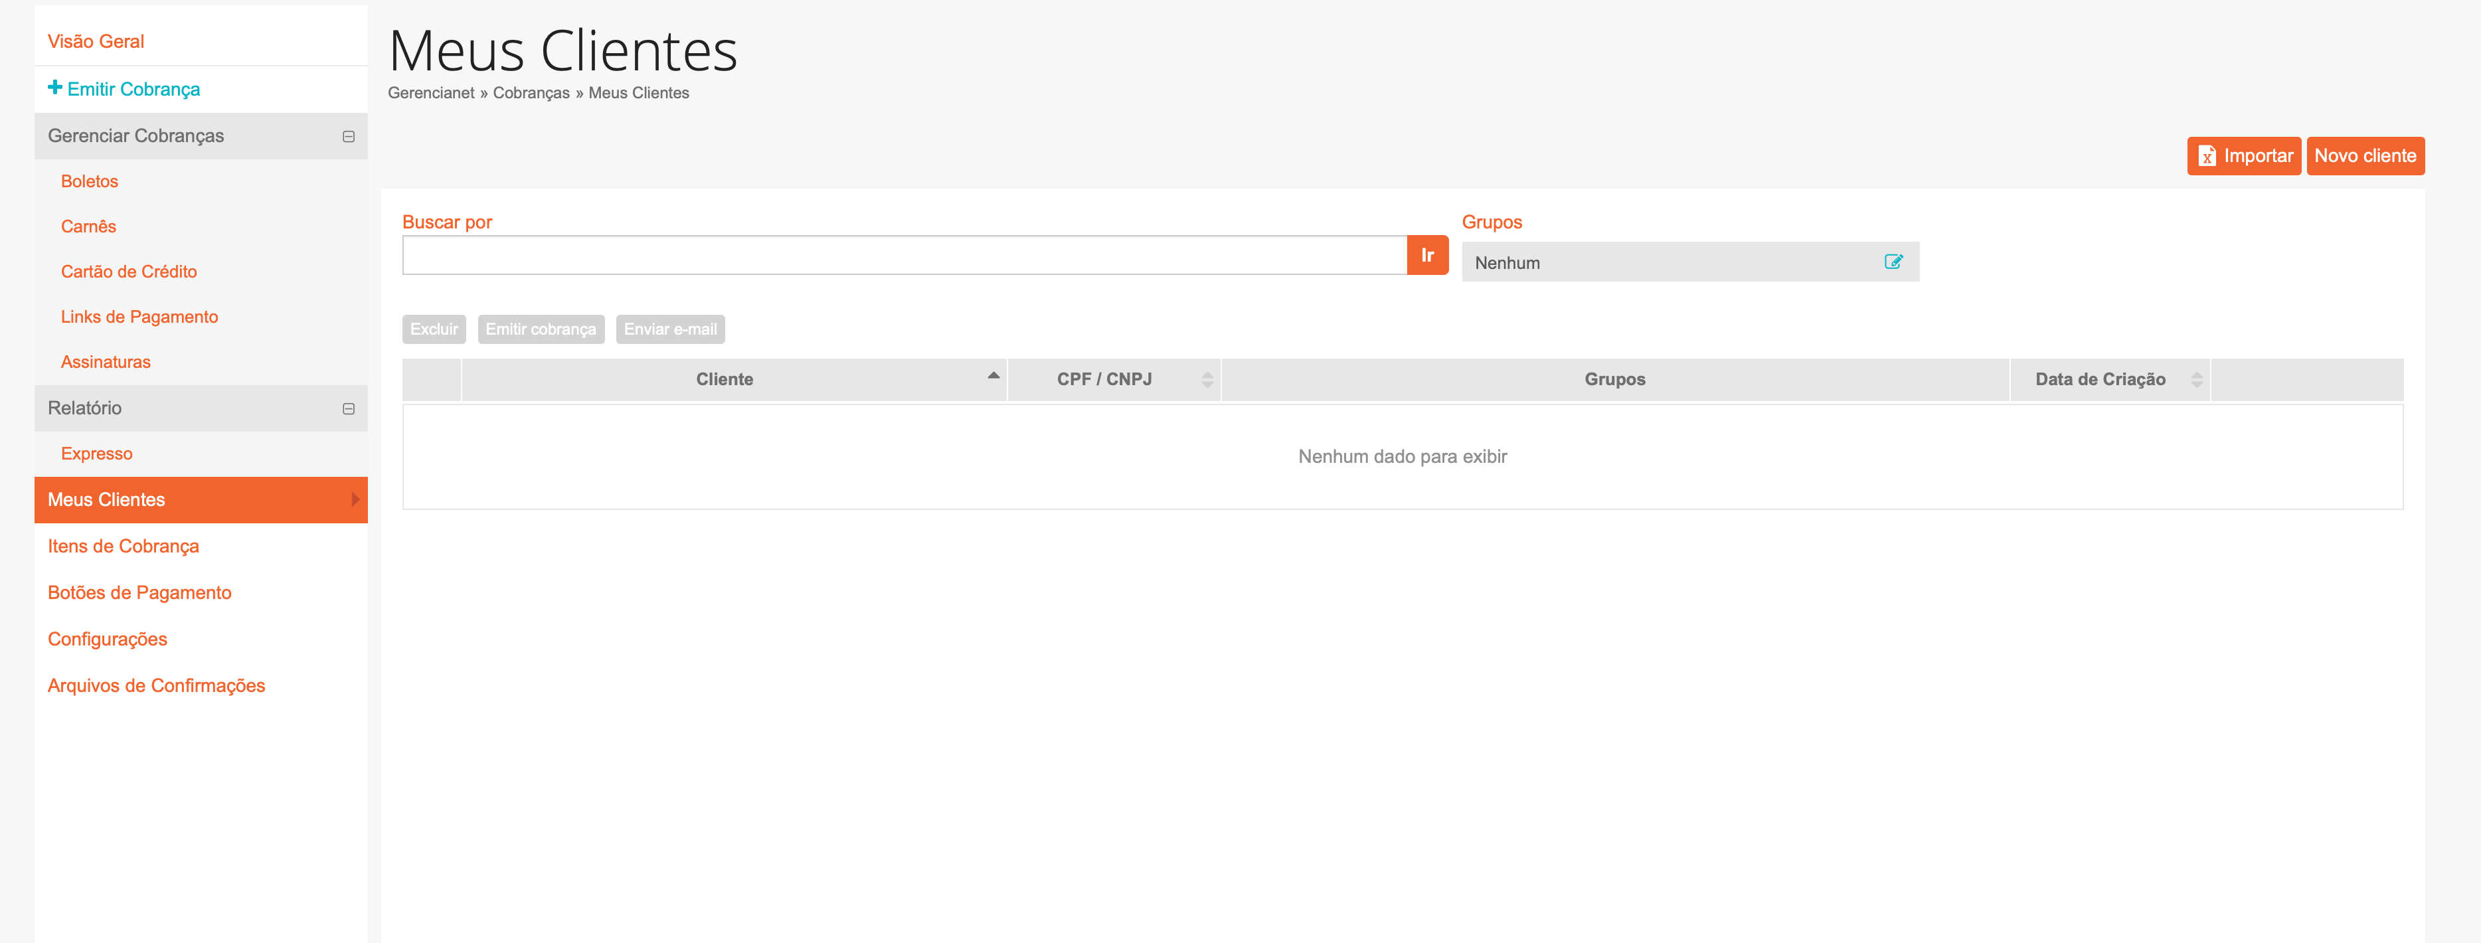2481x943 pixels.
Task: Open Configurações page
Action: [x=107, y=639]
